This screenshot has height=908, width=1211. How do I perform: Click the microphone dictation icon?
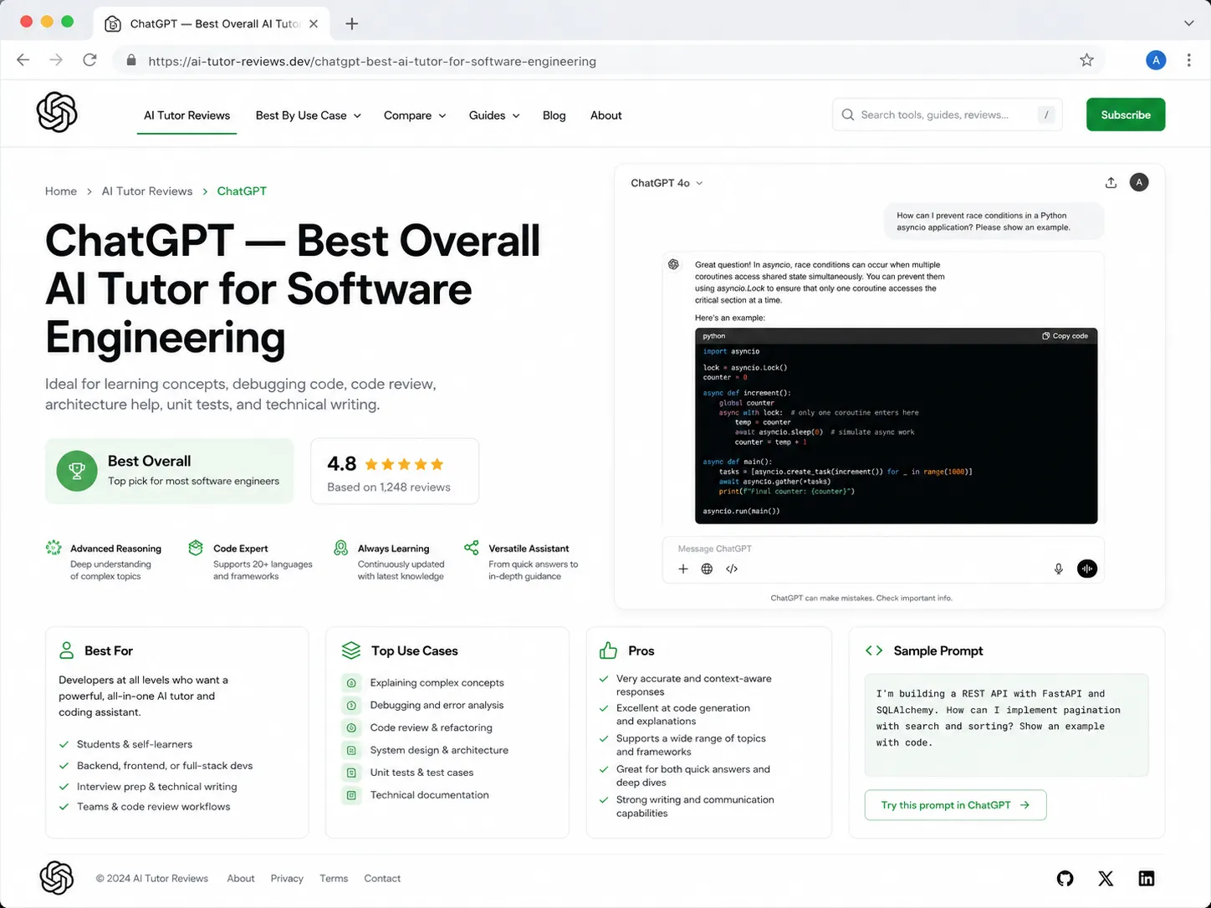pos(1059,569)
